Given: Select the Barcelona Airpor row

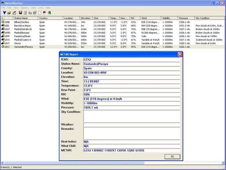Looking at the screenshot, I should pos(112,26).
